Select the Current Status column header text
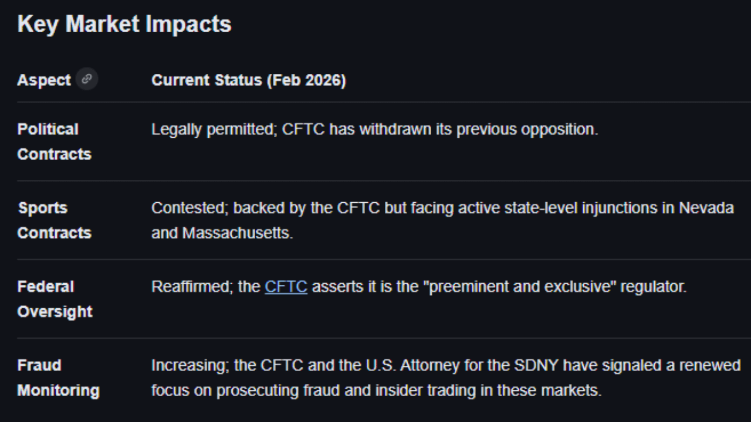The width and height of the screenshot is (751, 422). tap(249, 80)
